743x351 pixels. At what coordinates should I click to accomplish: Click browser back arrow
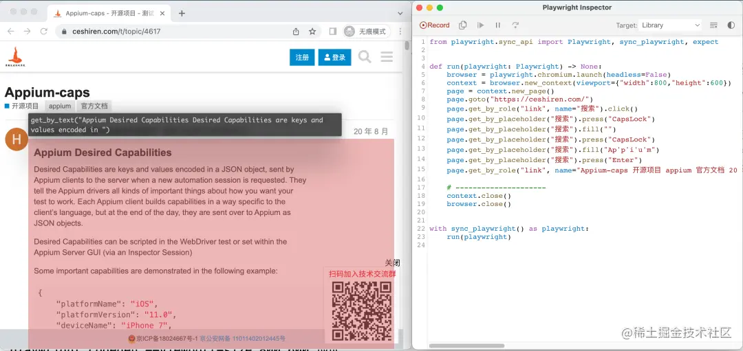(x=11, y=31)
